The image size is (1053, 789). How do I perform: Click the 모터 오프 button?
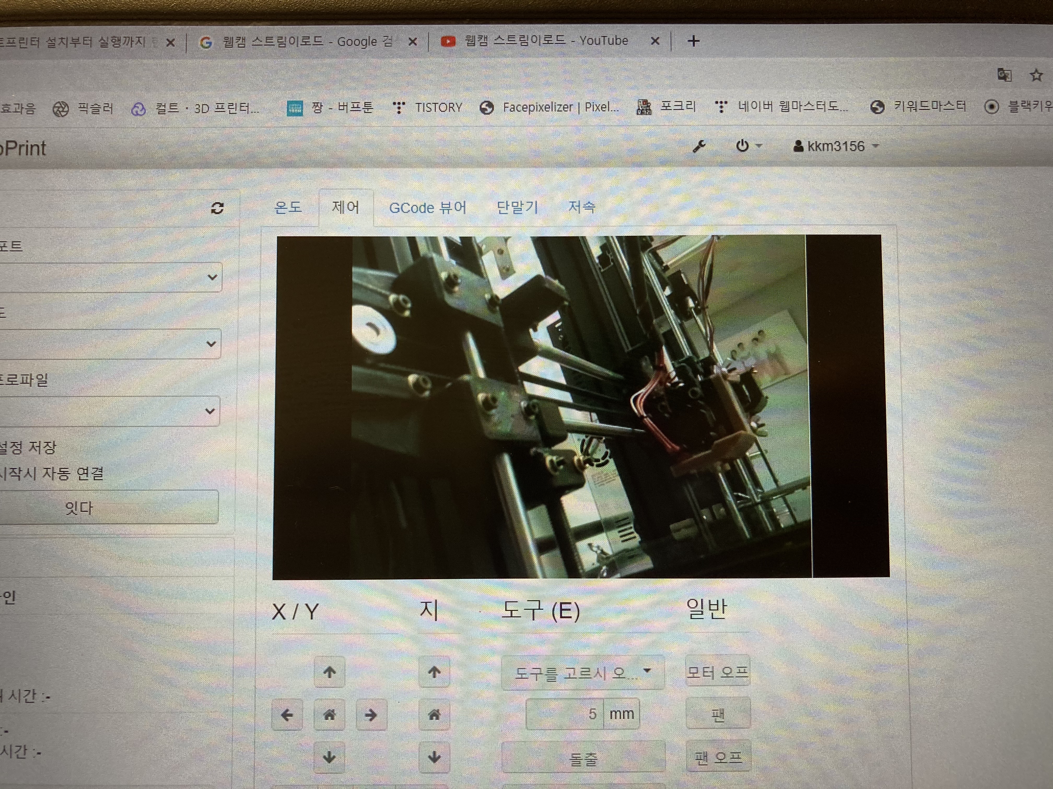718,672
